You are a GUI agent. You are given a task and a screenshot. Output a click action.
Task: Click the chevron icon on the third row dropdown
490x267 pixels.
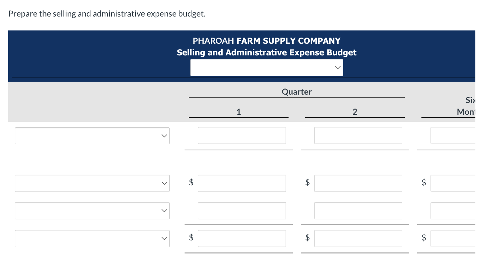point(164,211)
